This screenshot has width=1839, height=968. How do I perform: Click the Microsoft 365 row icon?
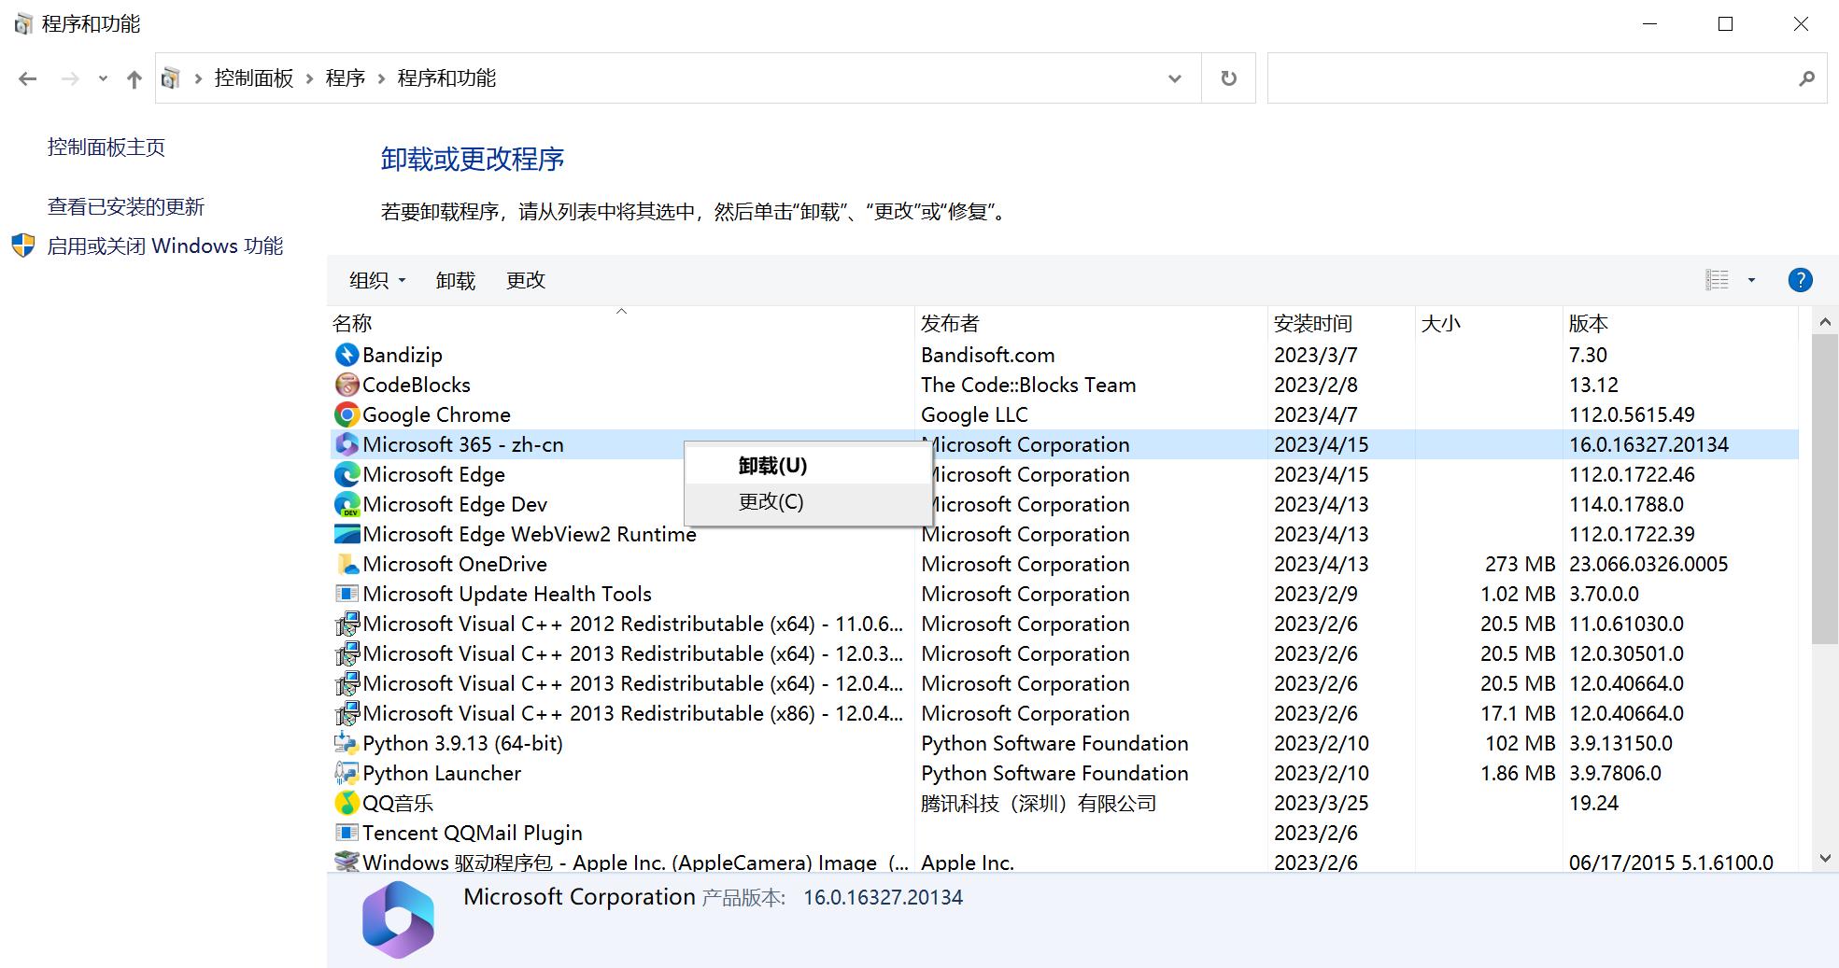347,444
